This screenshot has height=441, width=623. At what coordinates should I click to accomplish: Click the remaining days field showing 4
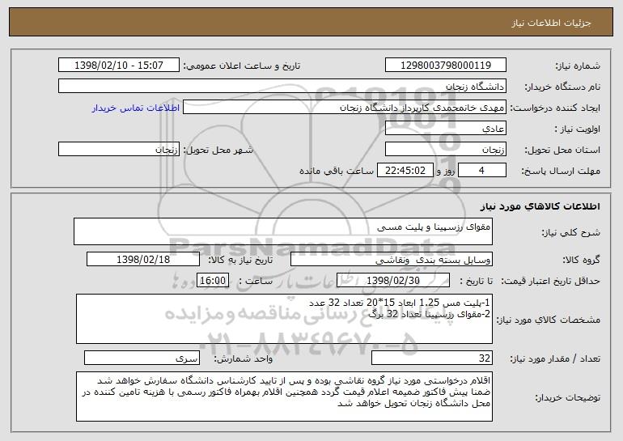482,171
